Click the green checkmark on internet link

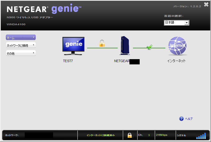pos(149,47)
